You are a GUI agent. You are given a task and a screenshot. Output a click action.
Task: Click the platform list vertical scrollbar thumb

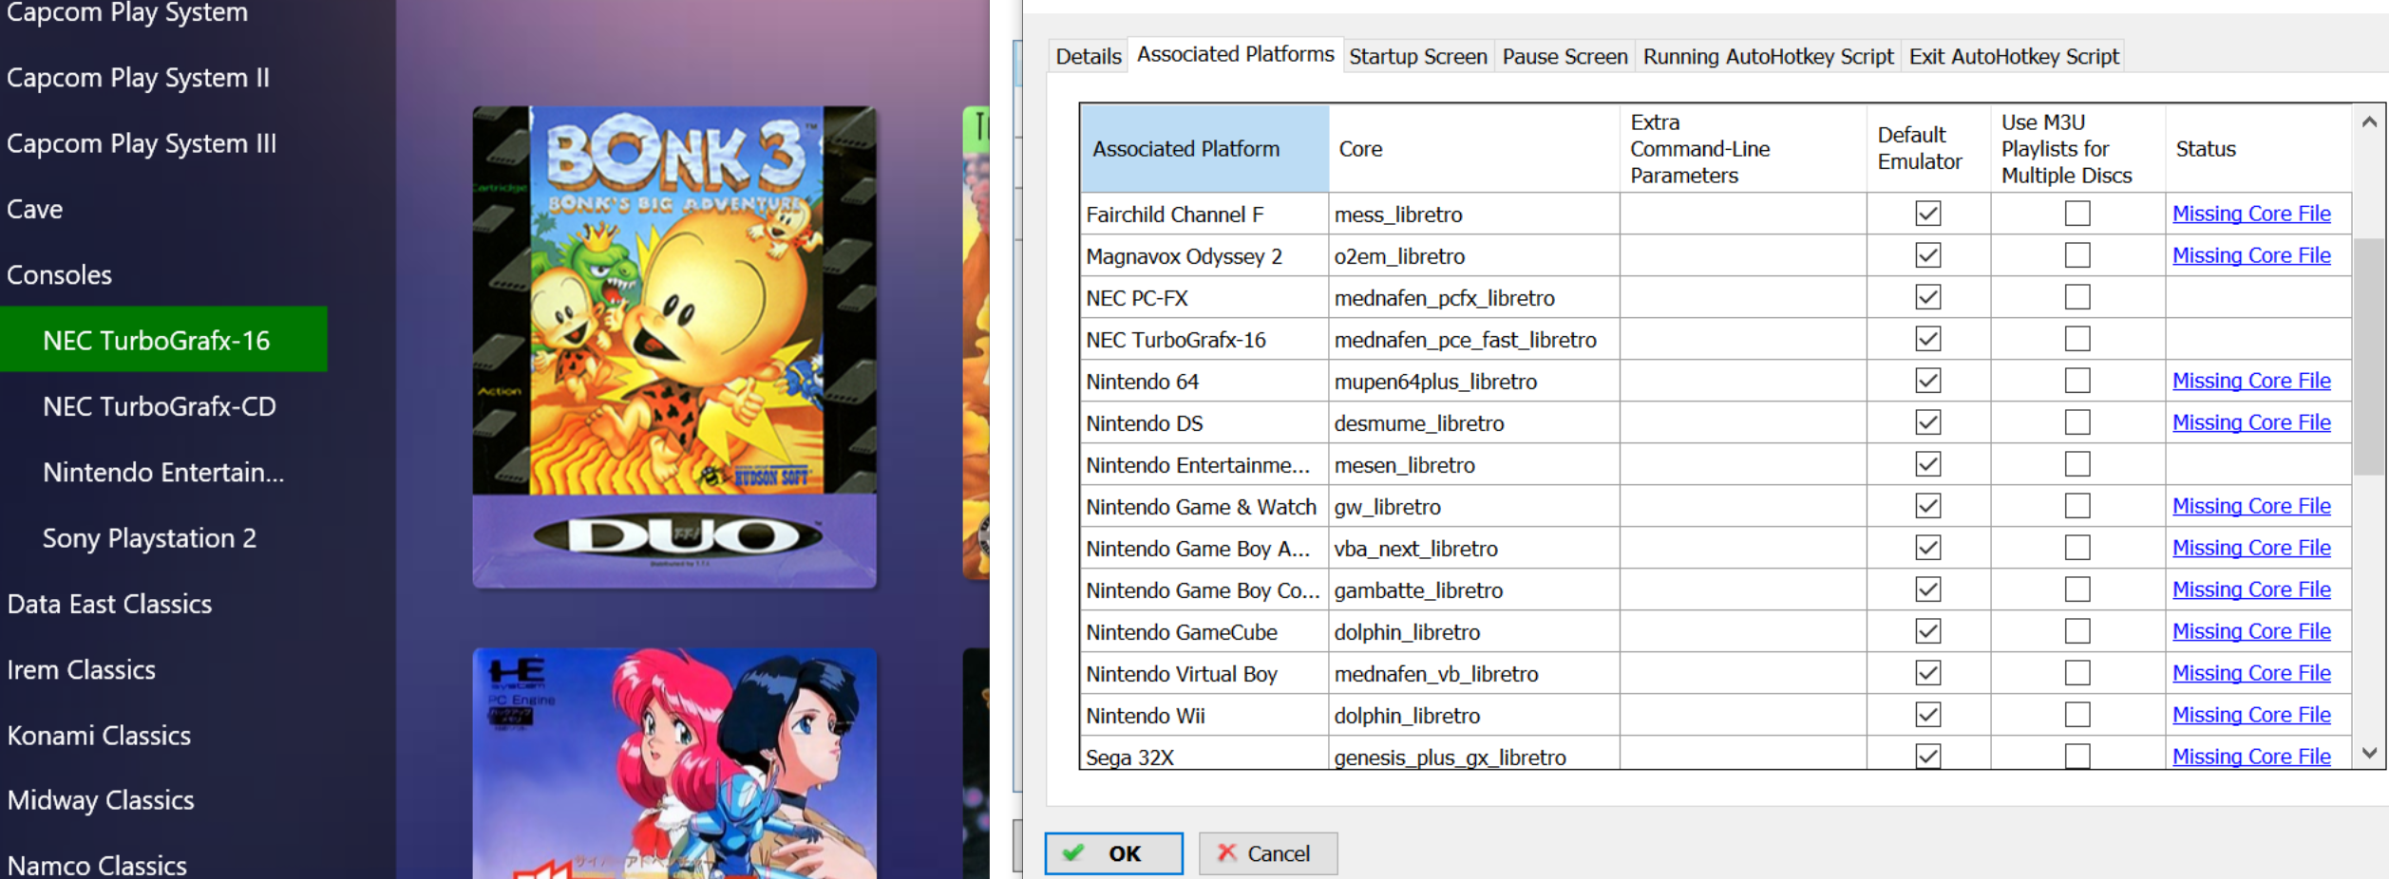[x=2369, y=356]
